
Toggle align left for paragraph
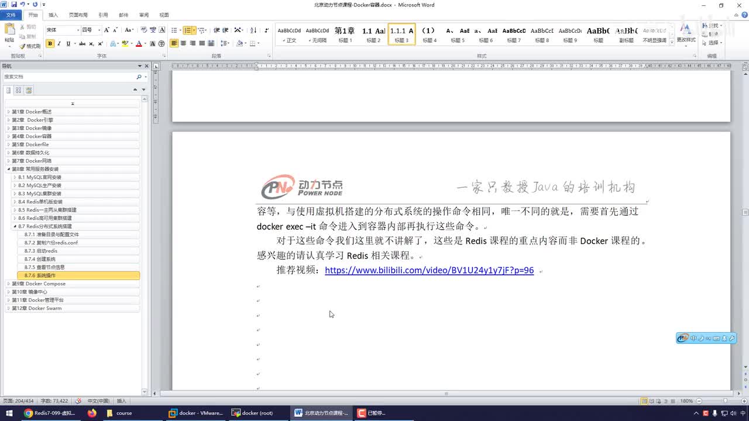(x=174, y=44)
